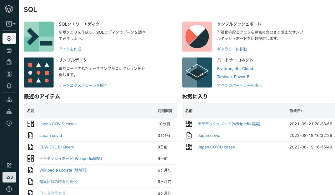This screenshot has width=335, height=195.
Task: Open the Japan COVID cases dashboard
Action: point(57,124)
